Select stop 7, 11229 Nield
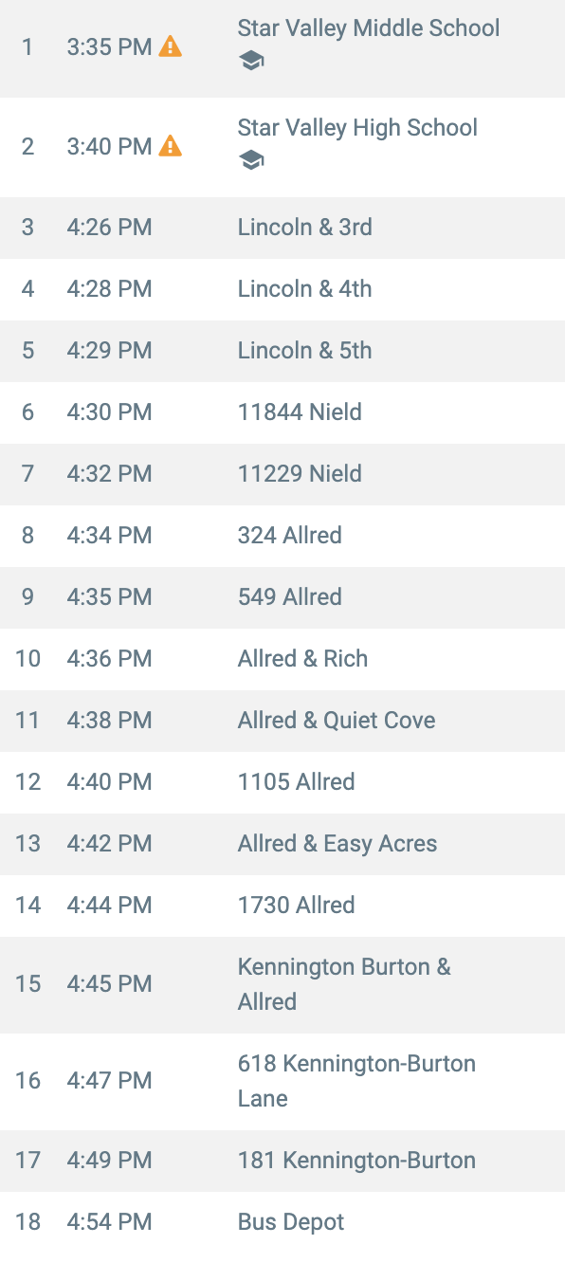Viewport: 565px width, 1263px height. point(282,474)
